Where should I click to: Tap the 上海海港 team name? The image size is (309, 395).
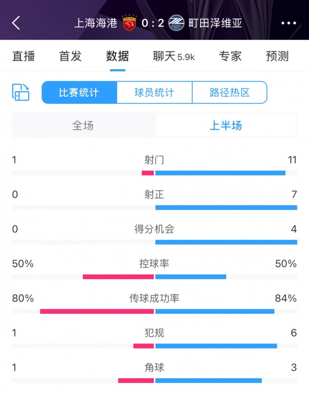pos(96,23)
